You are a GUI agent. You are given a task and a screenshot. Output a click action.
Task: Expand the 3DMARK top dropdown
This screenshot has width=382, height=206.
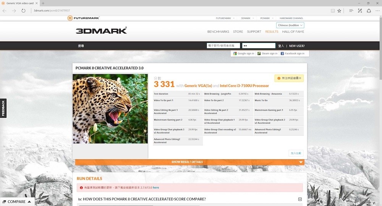(247, 18)
